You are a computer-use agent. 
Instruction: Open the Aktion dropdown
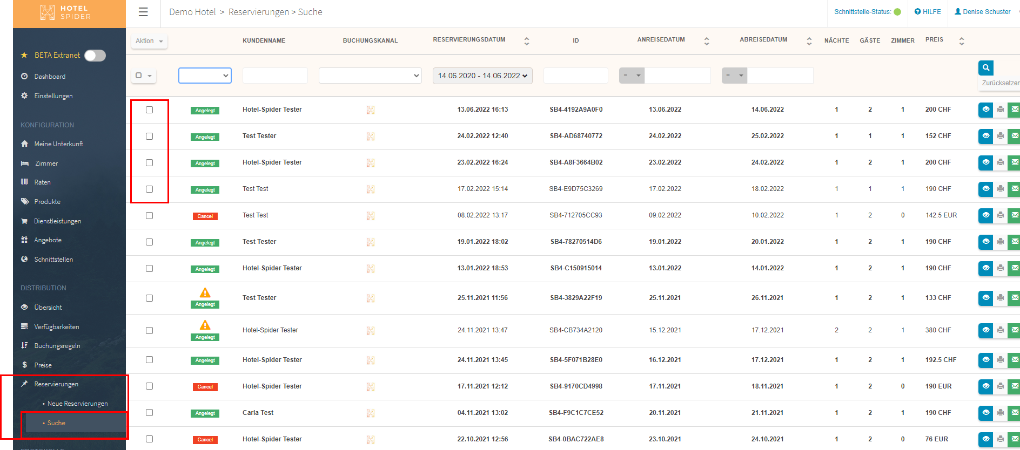(149, 41)
